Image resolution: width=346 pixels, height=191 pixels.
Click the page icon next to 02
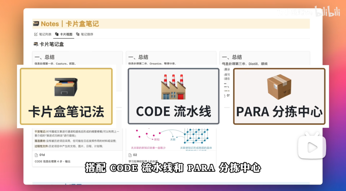[x=130, y=155]
